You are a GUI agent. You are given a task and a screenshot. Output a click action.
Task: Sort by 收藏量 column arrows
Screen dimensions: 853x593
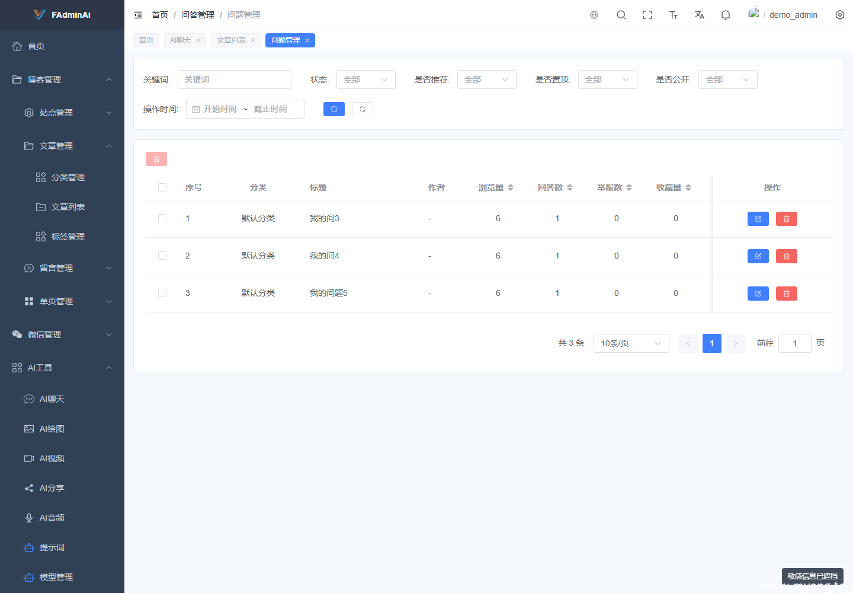688,187
